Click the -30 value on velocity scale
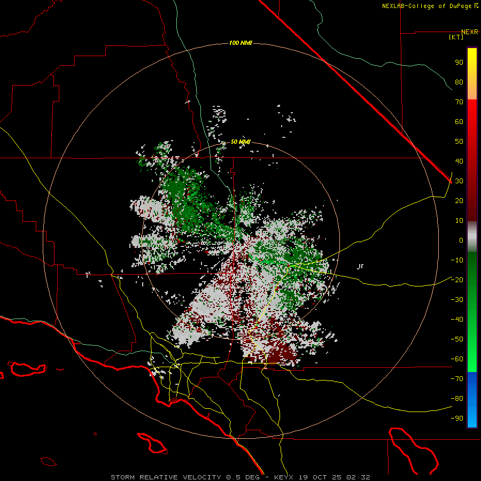This screenshot has height=481, width=481. (x=457, y=300)
